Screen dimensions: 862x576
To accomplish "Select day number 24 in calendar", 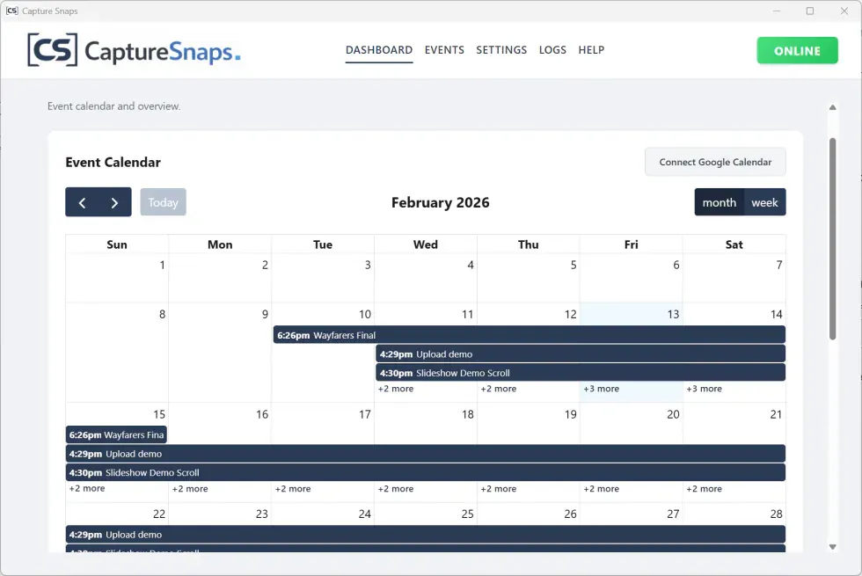I will [x=364, y=514].
